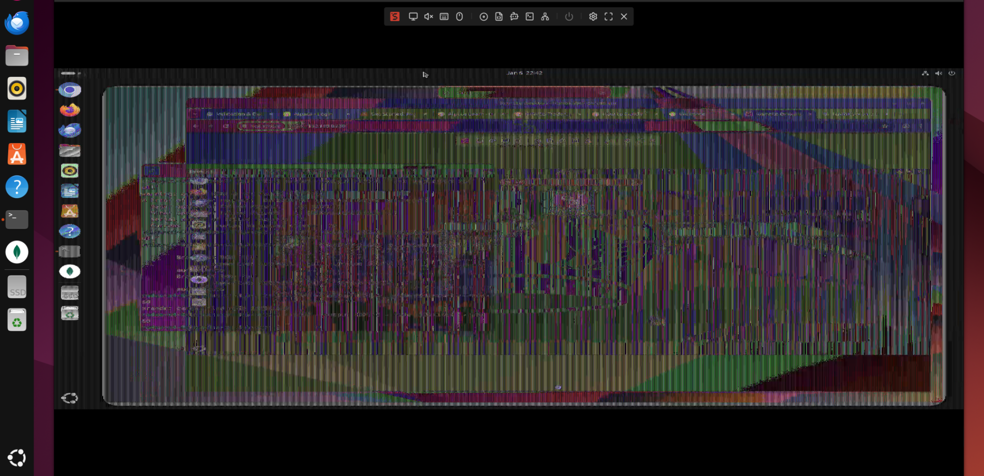Screen dimensions: 984x476
Task: Open the system status menu at top right
Action: 938,73
